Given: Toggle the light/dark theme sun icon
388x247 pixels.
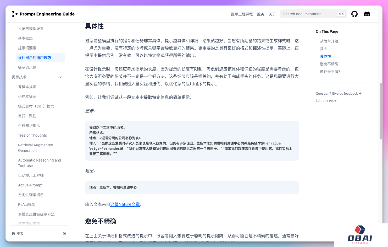Looking at the screenshot, I should pyautogui.click(x=65, y=234).
